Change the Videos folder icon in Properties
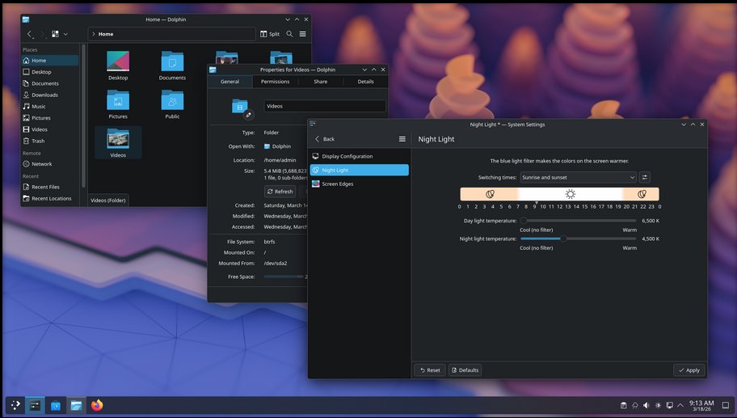Viewport: 737px width, 418px height. 242,108
